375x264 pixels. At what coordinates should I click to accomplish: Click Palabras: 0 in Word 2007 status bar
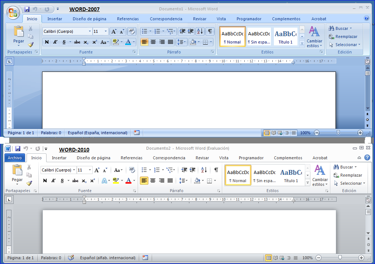click(51, 133)
